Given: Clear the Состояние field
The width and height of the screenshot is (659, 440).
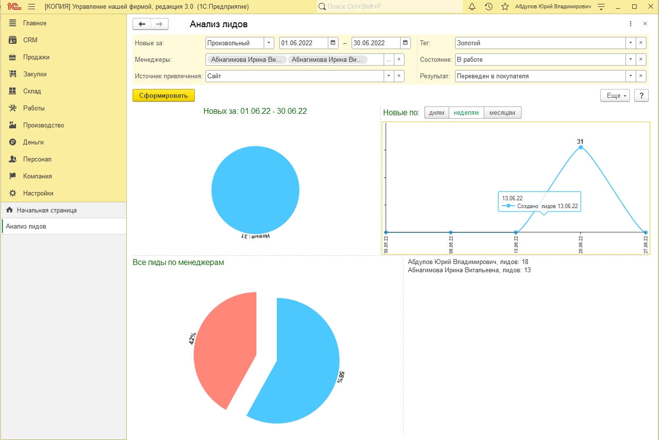Looking at the screenshot, I should pyautogui.click(x=641, y=59).
